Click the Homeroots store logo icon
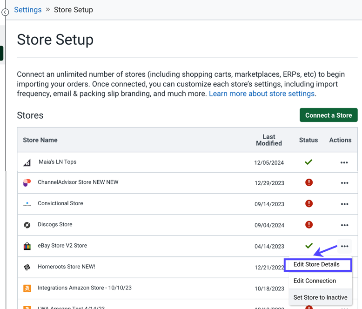 click(27, 268)
